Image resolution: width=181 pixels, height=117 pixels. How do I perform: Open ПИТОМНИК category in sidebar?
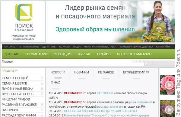[10, 110]
